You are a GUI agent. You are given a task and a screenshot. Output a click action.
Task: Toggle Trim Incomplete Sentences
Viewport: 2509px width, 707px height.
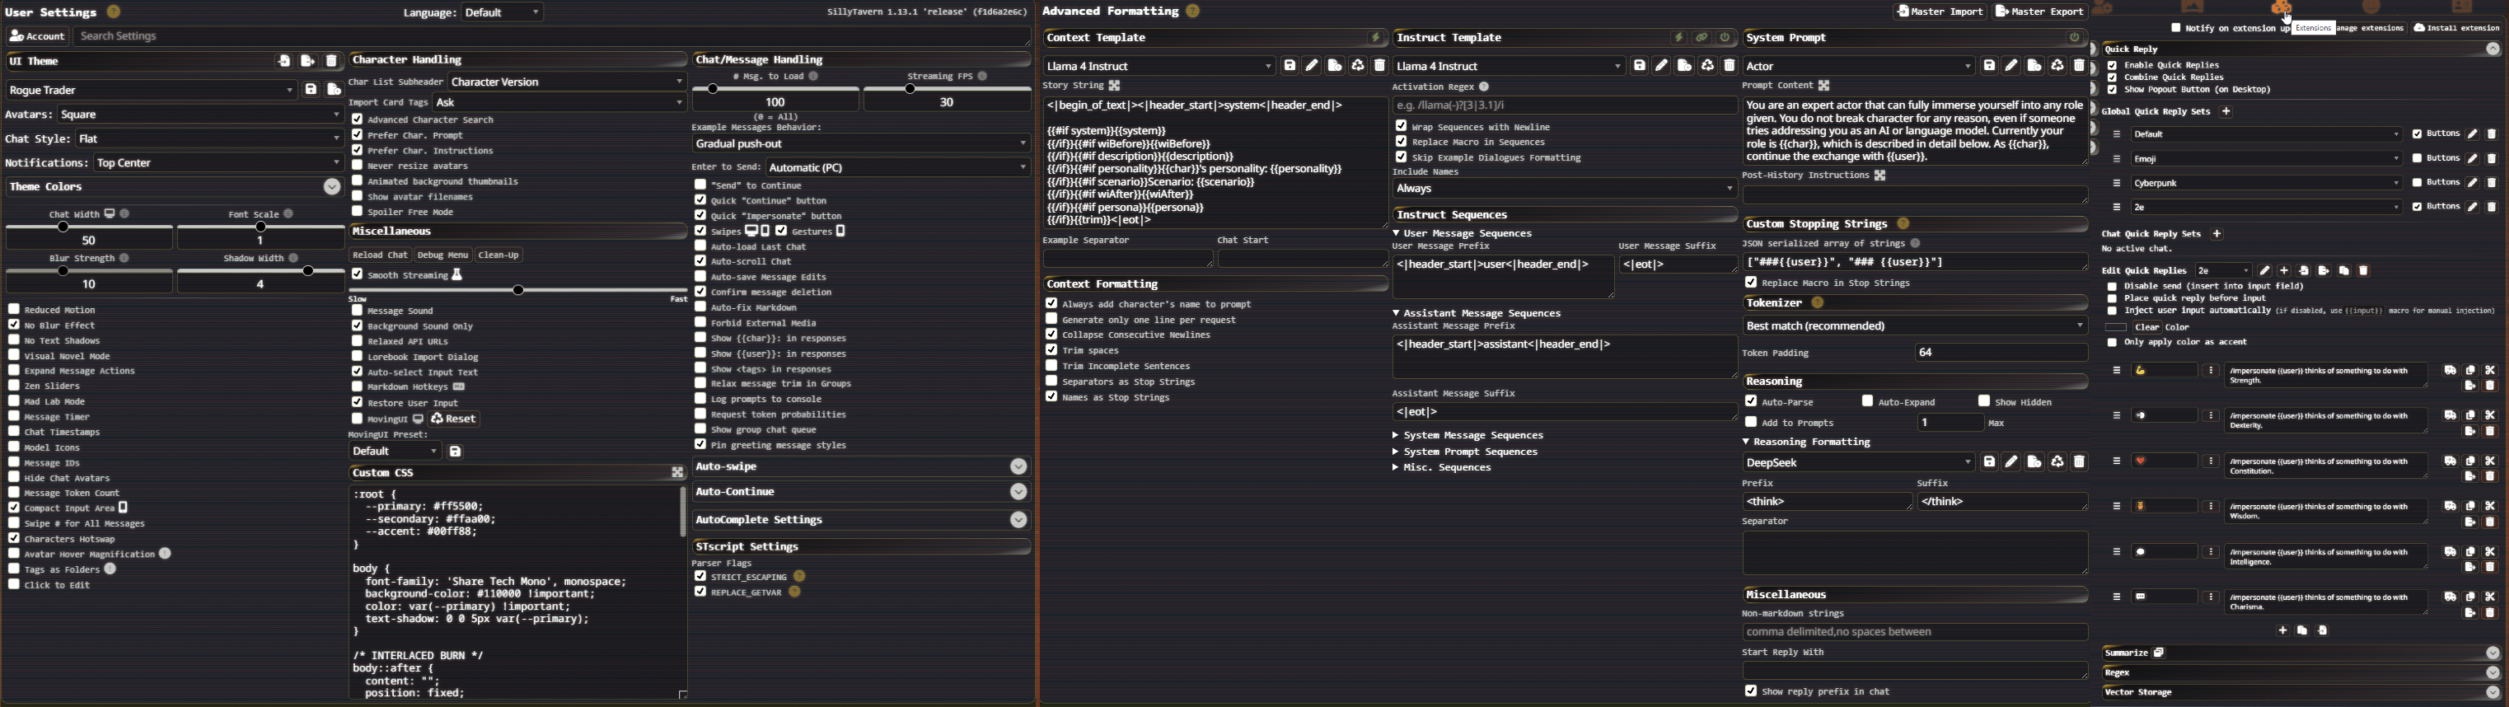click(1052, 365)
